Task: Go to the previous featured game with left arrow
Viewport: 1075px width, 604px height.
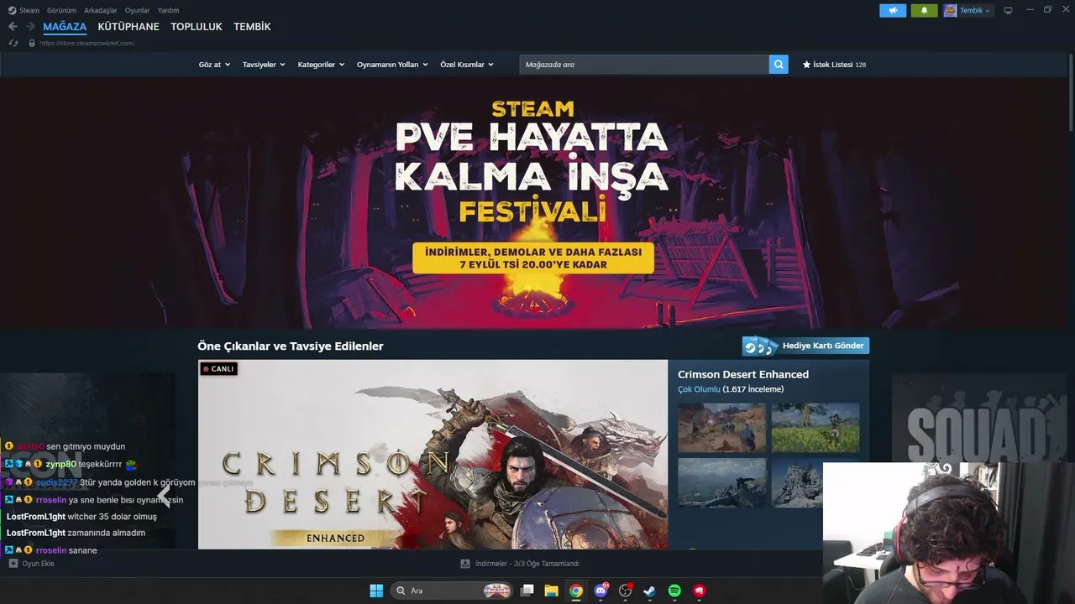Action: coord(164,495)
